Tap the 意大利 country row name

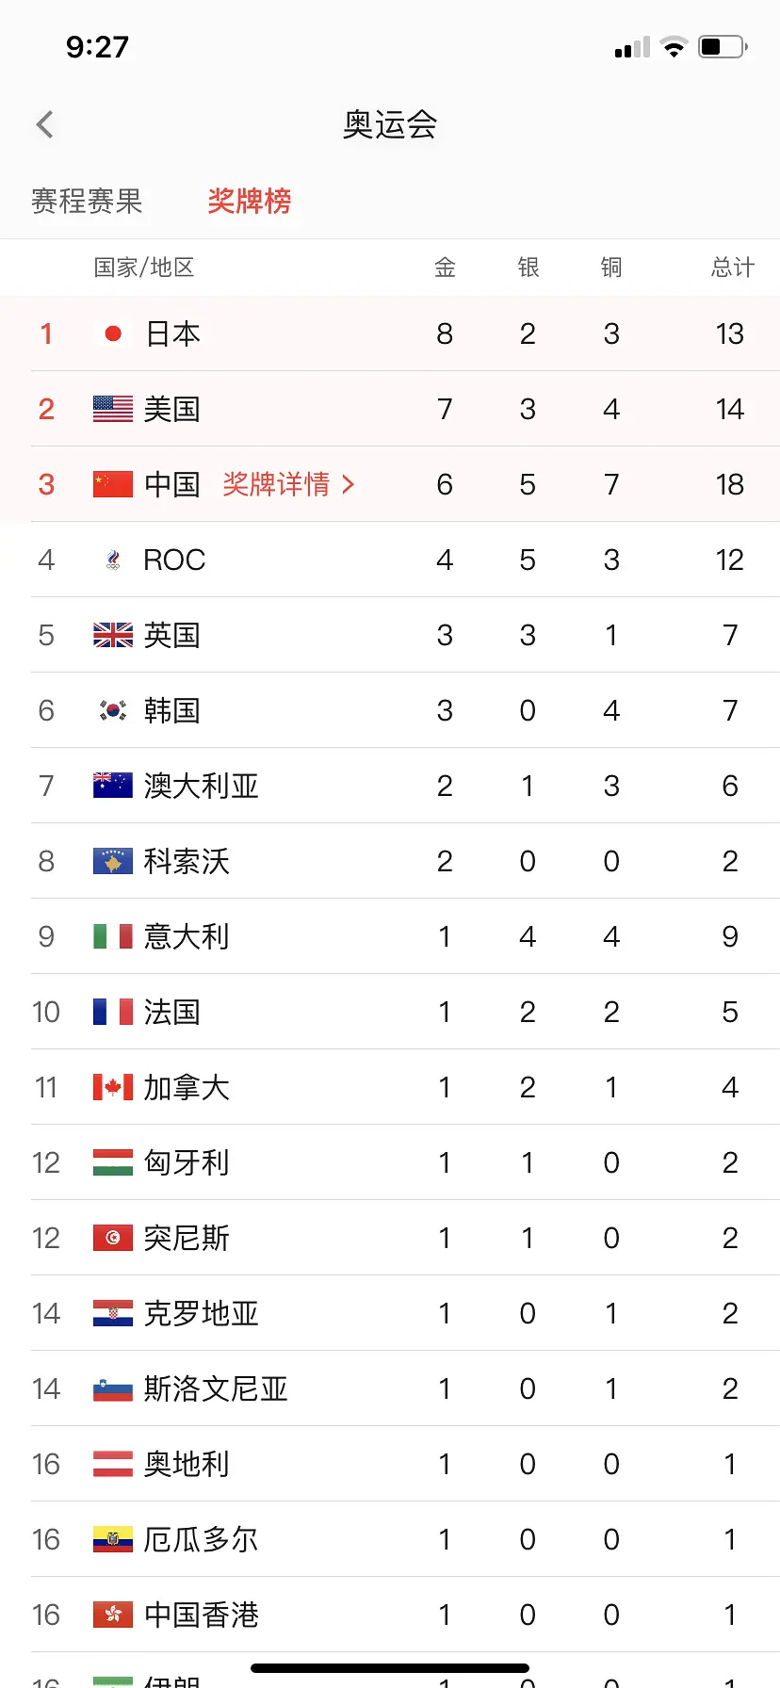pos(187,936)
